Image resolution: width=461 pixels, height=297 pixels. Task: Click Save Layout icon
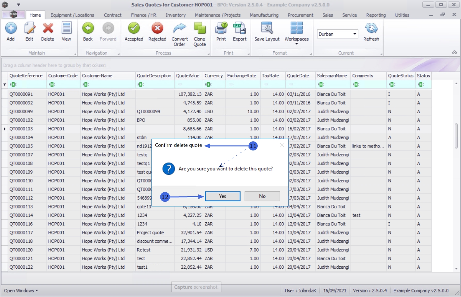(267, 28)
